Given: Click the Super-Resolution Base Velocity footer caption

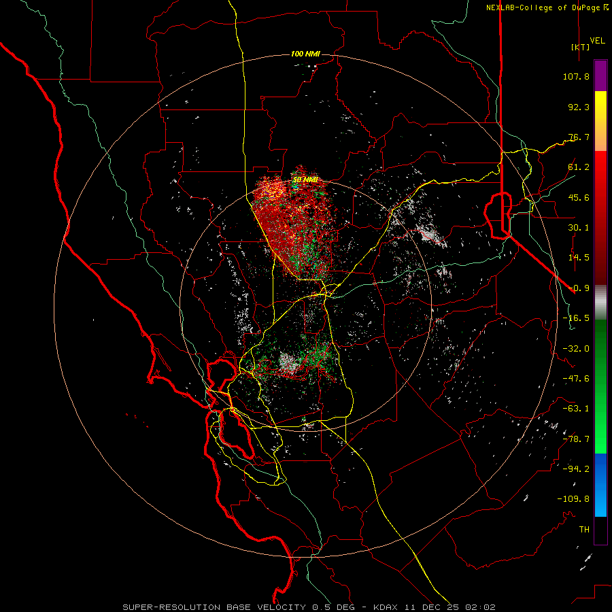Looking at the screenshot, I should coord(309,607).
